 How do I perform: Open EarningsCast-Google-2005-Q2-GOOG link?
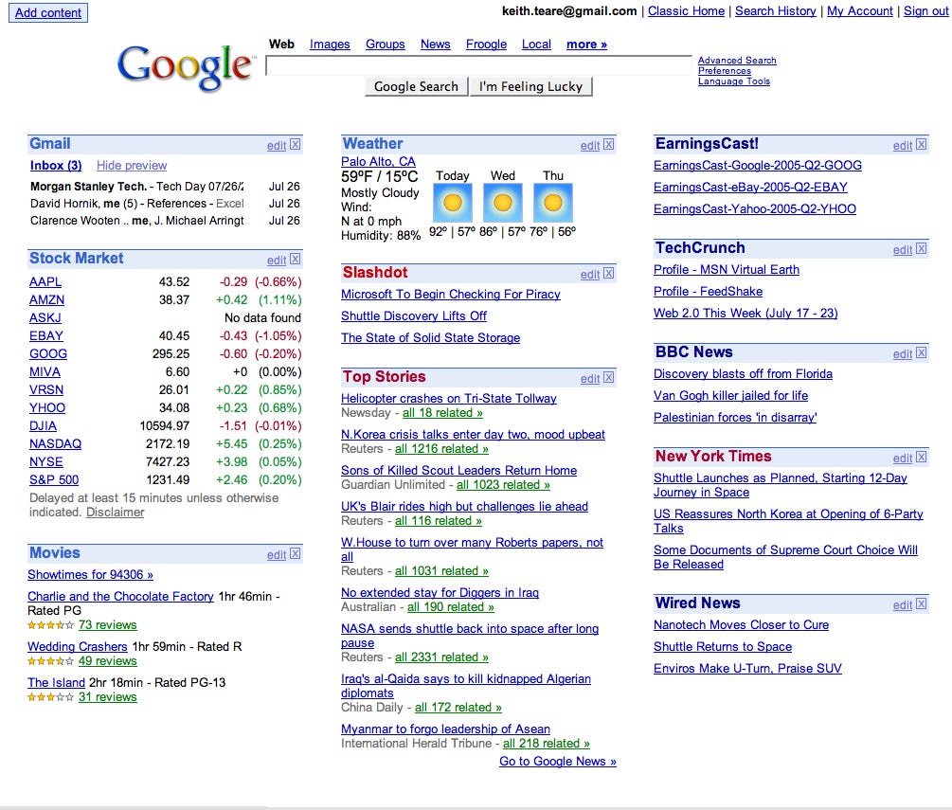[758, 165]
